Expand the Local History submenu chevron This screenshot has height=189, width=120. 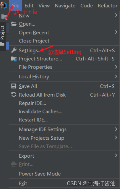coord(116,76)
